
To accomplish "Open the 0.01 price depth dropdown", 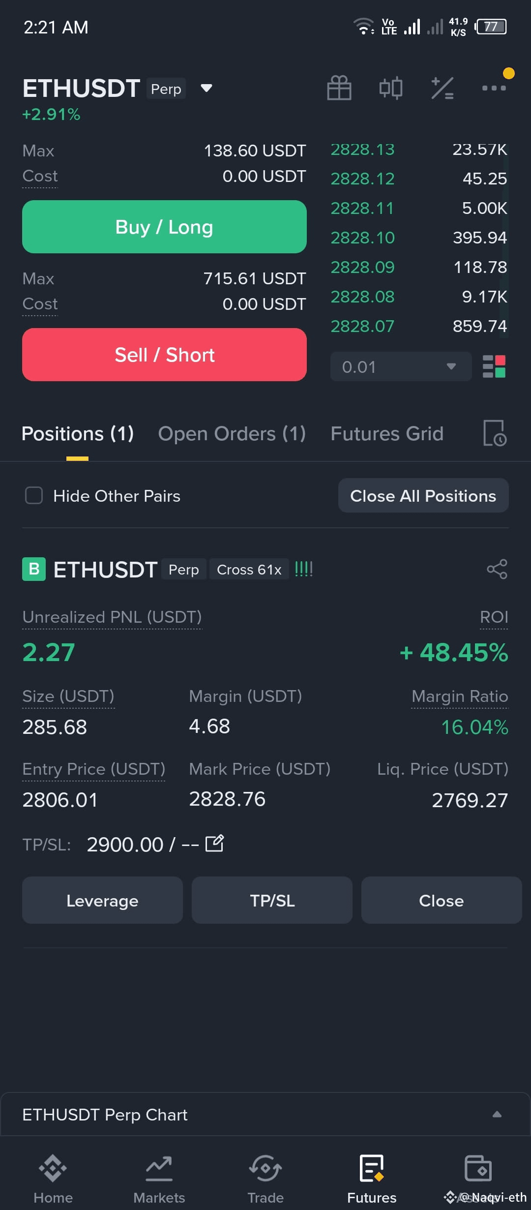I will (x=401, y=366).
